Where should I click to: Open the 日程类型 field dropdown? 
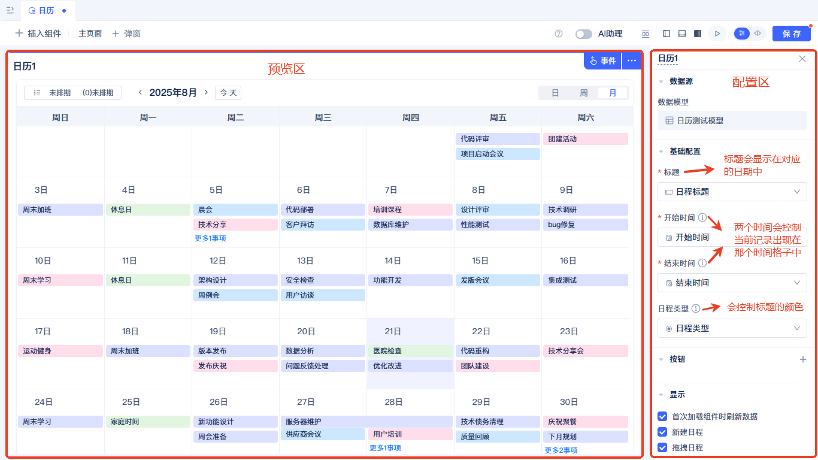(732, 328)
